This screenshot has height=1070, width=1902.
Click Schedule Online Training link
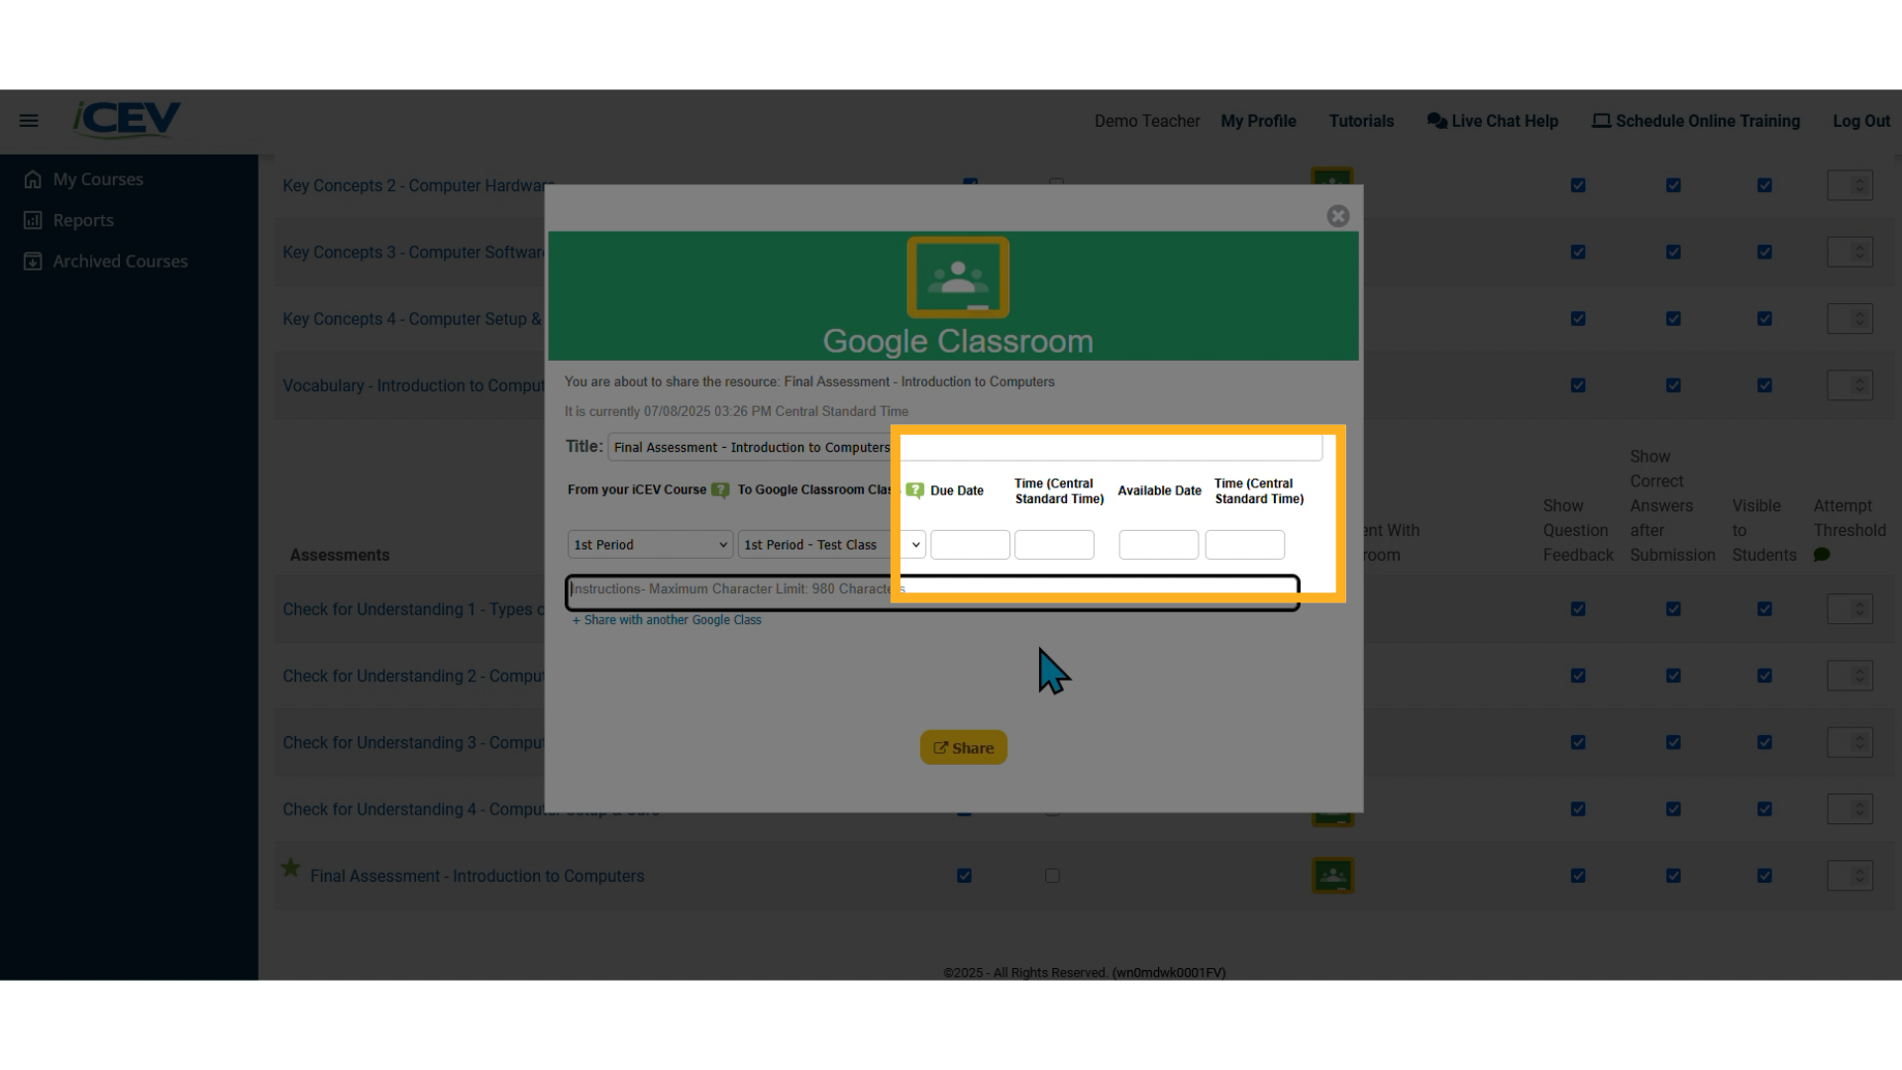pos(1696,121)
